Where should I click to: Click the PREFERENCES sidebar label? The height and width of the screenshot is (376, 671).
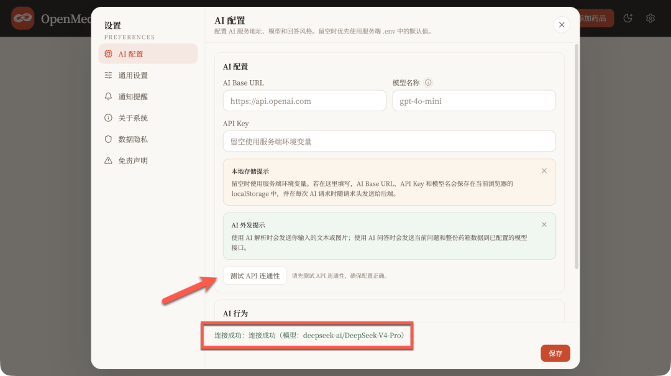coord(130,37)
